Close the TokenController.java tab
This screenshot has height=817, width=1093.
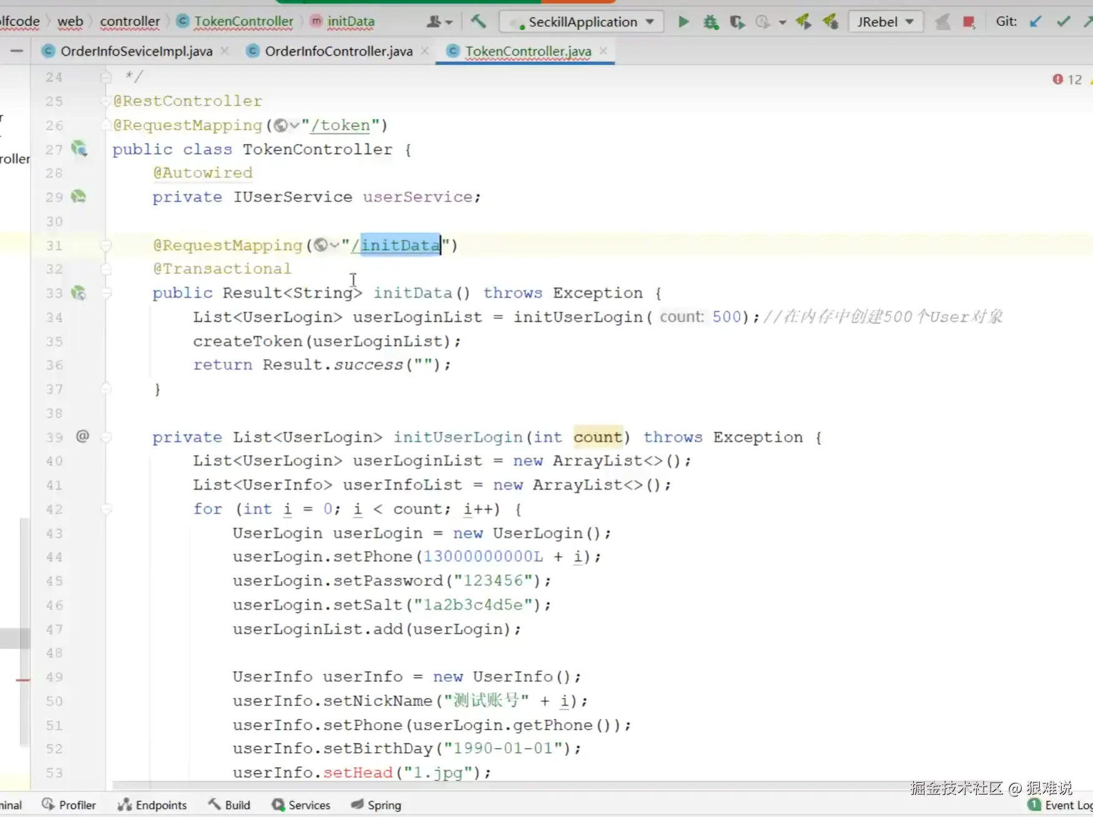603,51
